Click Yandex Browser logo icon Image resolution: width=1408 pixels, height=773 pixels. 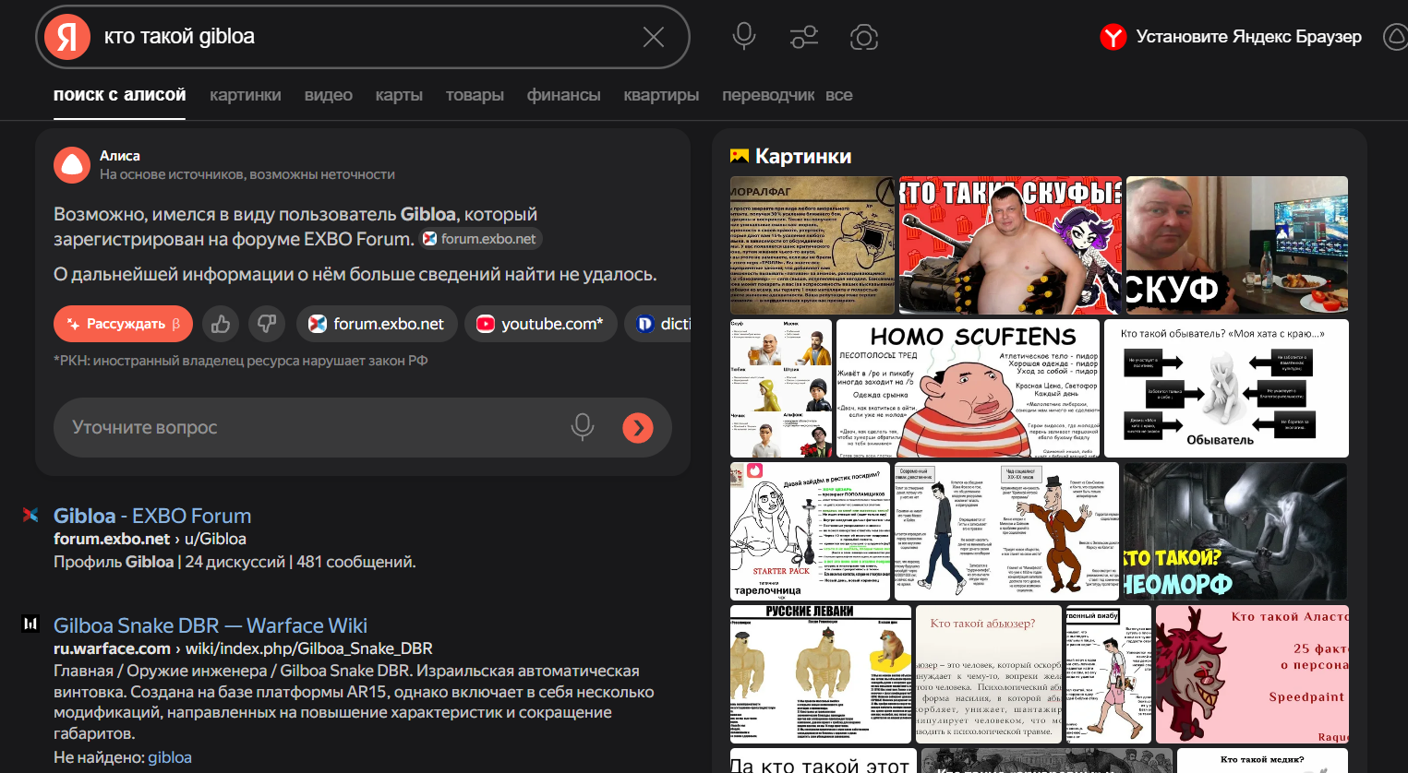[x=1113, y=37]
